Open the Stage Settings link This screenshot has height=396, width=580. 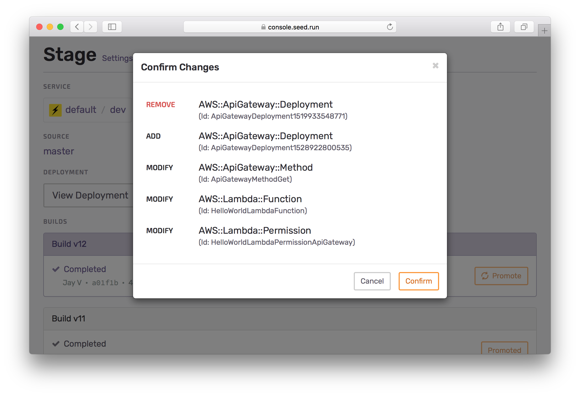[117, 58]
